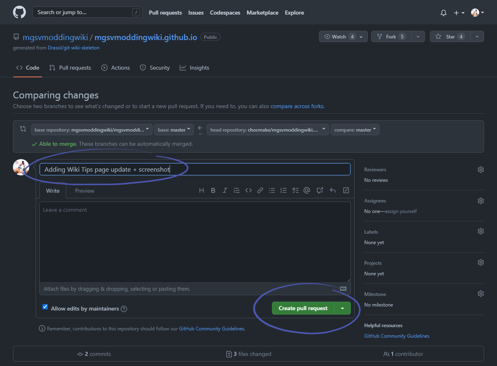The width and height of the screenshot is (497, 366).
Task: Open the GitHub home logo
Action: pos(19,12)
